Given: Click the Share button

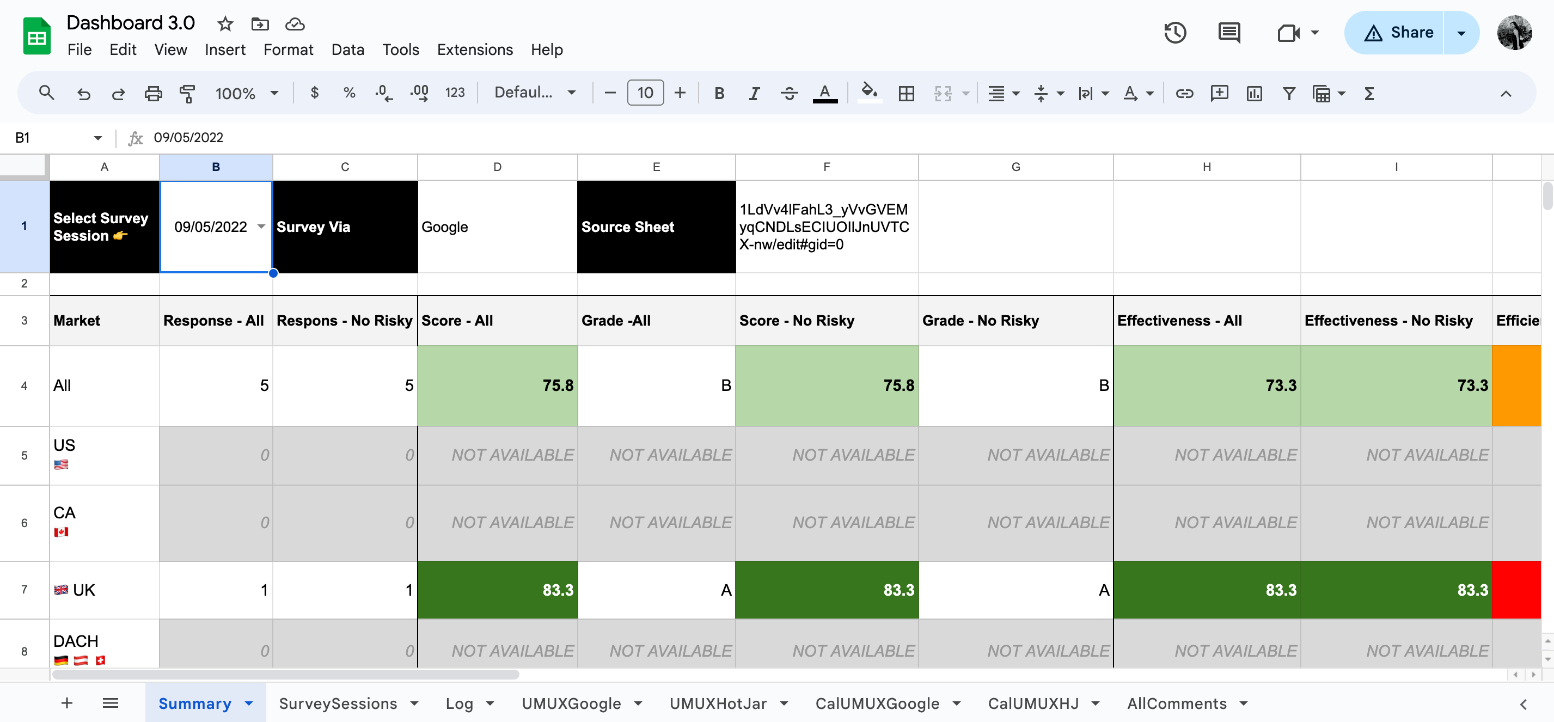Looking at the screenshot, I should point(1398,33).
